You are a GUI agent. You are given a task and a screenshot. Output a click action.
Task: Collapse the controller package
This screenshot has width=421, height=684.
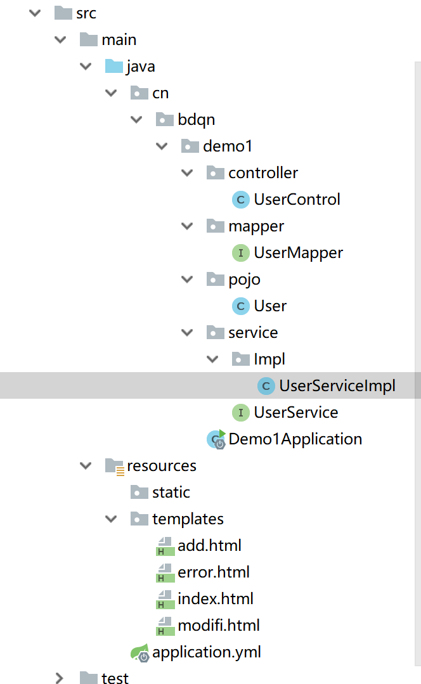(187, 173)
